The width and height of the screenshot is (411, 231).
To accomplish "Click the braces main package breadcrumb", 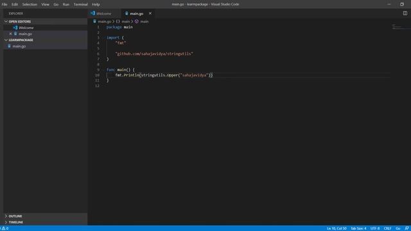I will click(x=123, y=21).
